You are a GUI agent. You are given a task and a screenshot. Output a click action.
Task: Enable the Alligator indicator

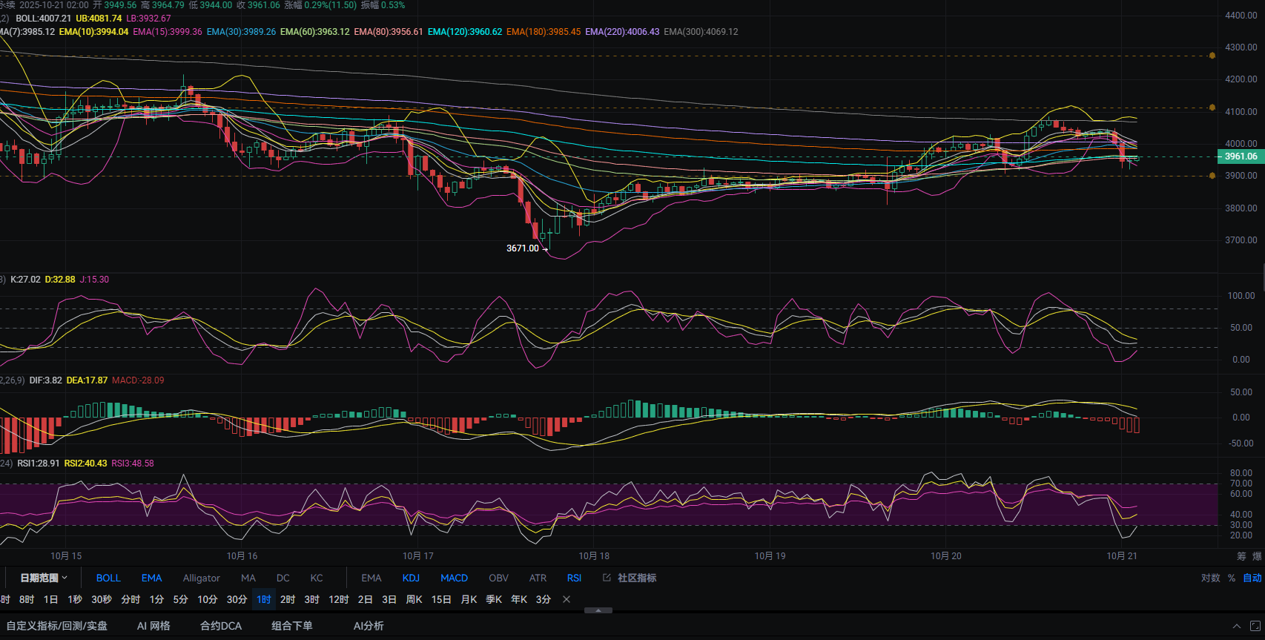[x=201, y=578]
